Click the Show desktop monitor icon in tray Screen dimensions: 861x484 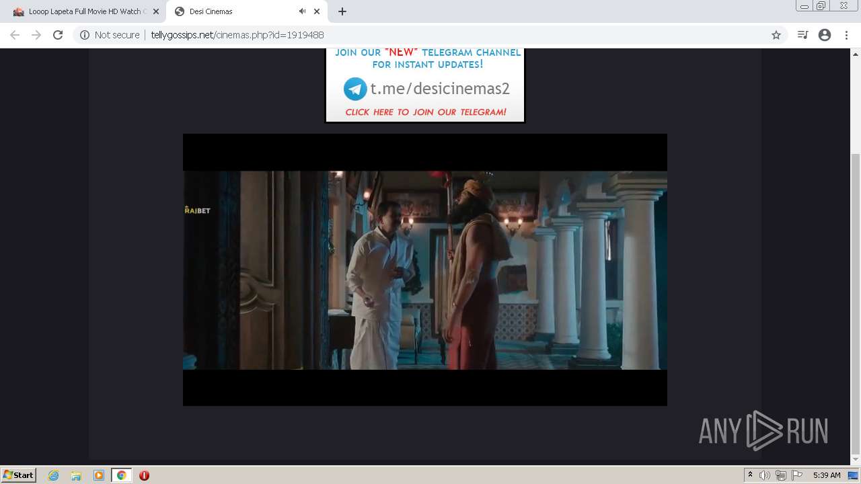pyautogui.click(x=854, y=475)
